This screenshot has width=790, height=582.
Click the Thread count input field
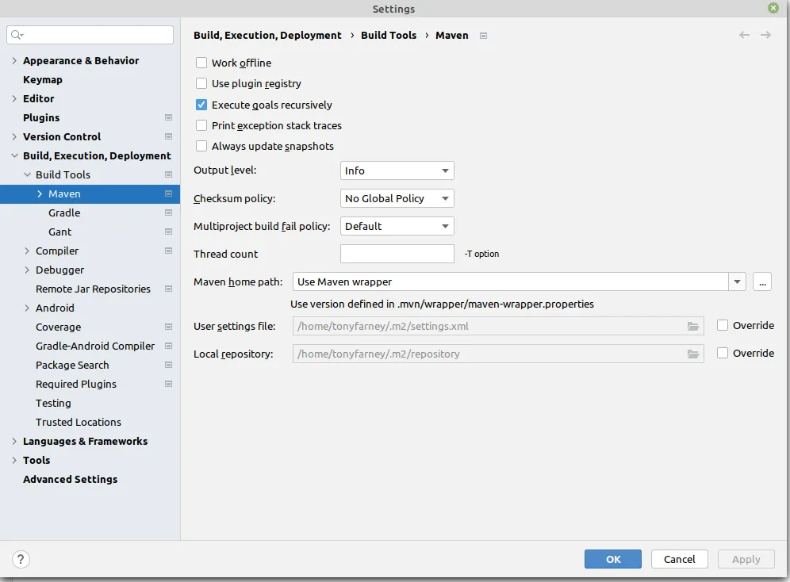(x=397, y=254)
